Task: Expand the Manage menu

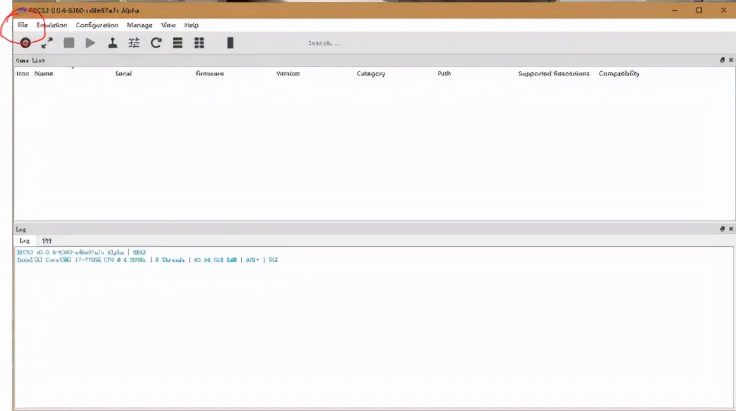Action: (x=140, y=25)
